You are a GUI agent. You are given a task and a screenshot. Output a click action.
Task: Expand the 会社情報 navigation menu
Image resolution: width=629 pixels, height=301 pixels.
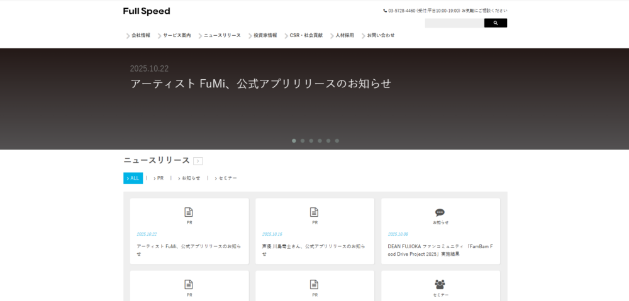140,36
